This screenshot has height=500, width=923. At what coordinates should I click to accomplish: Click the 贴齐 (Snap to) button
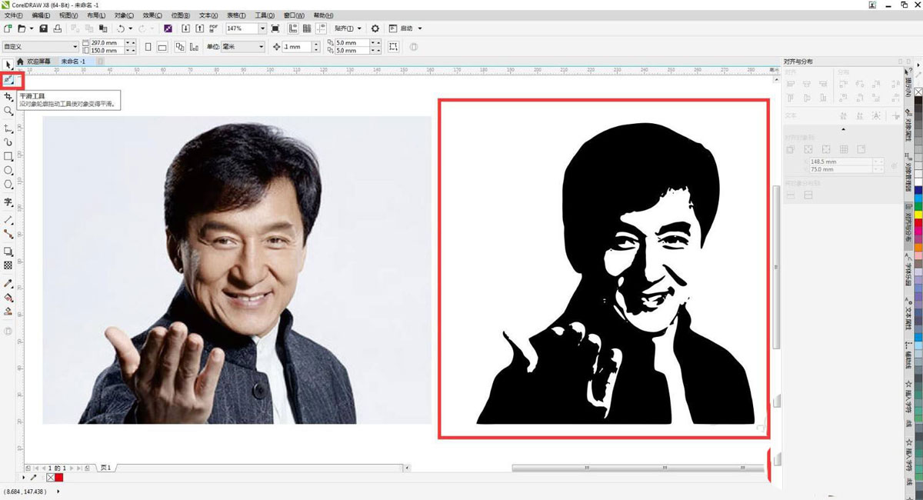click(x=347, y=28)
